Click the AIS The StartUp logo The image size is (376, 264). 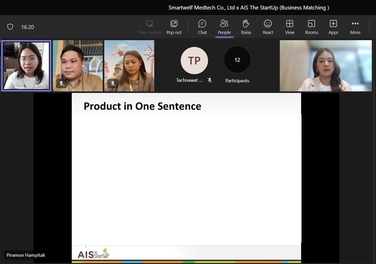tap(94, 254)
